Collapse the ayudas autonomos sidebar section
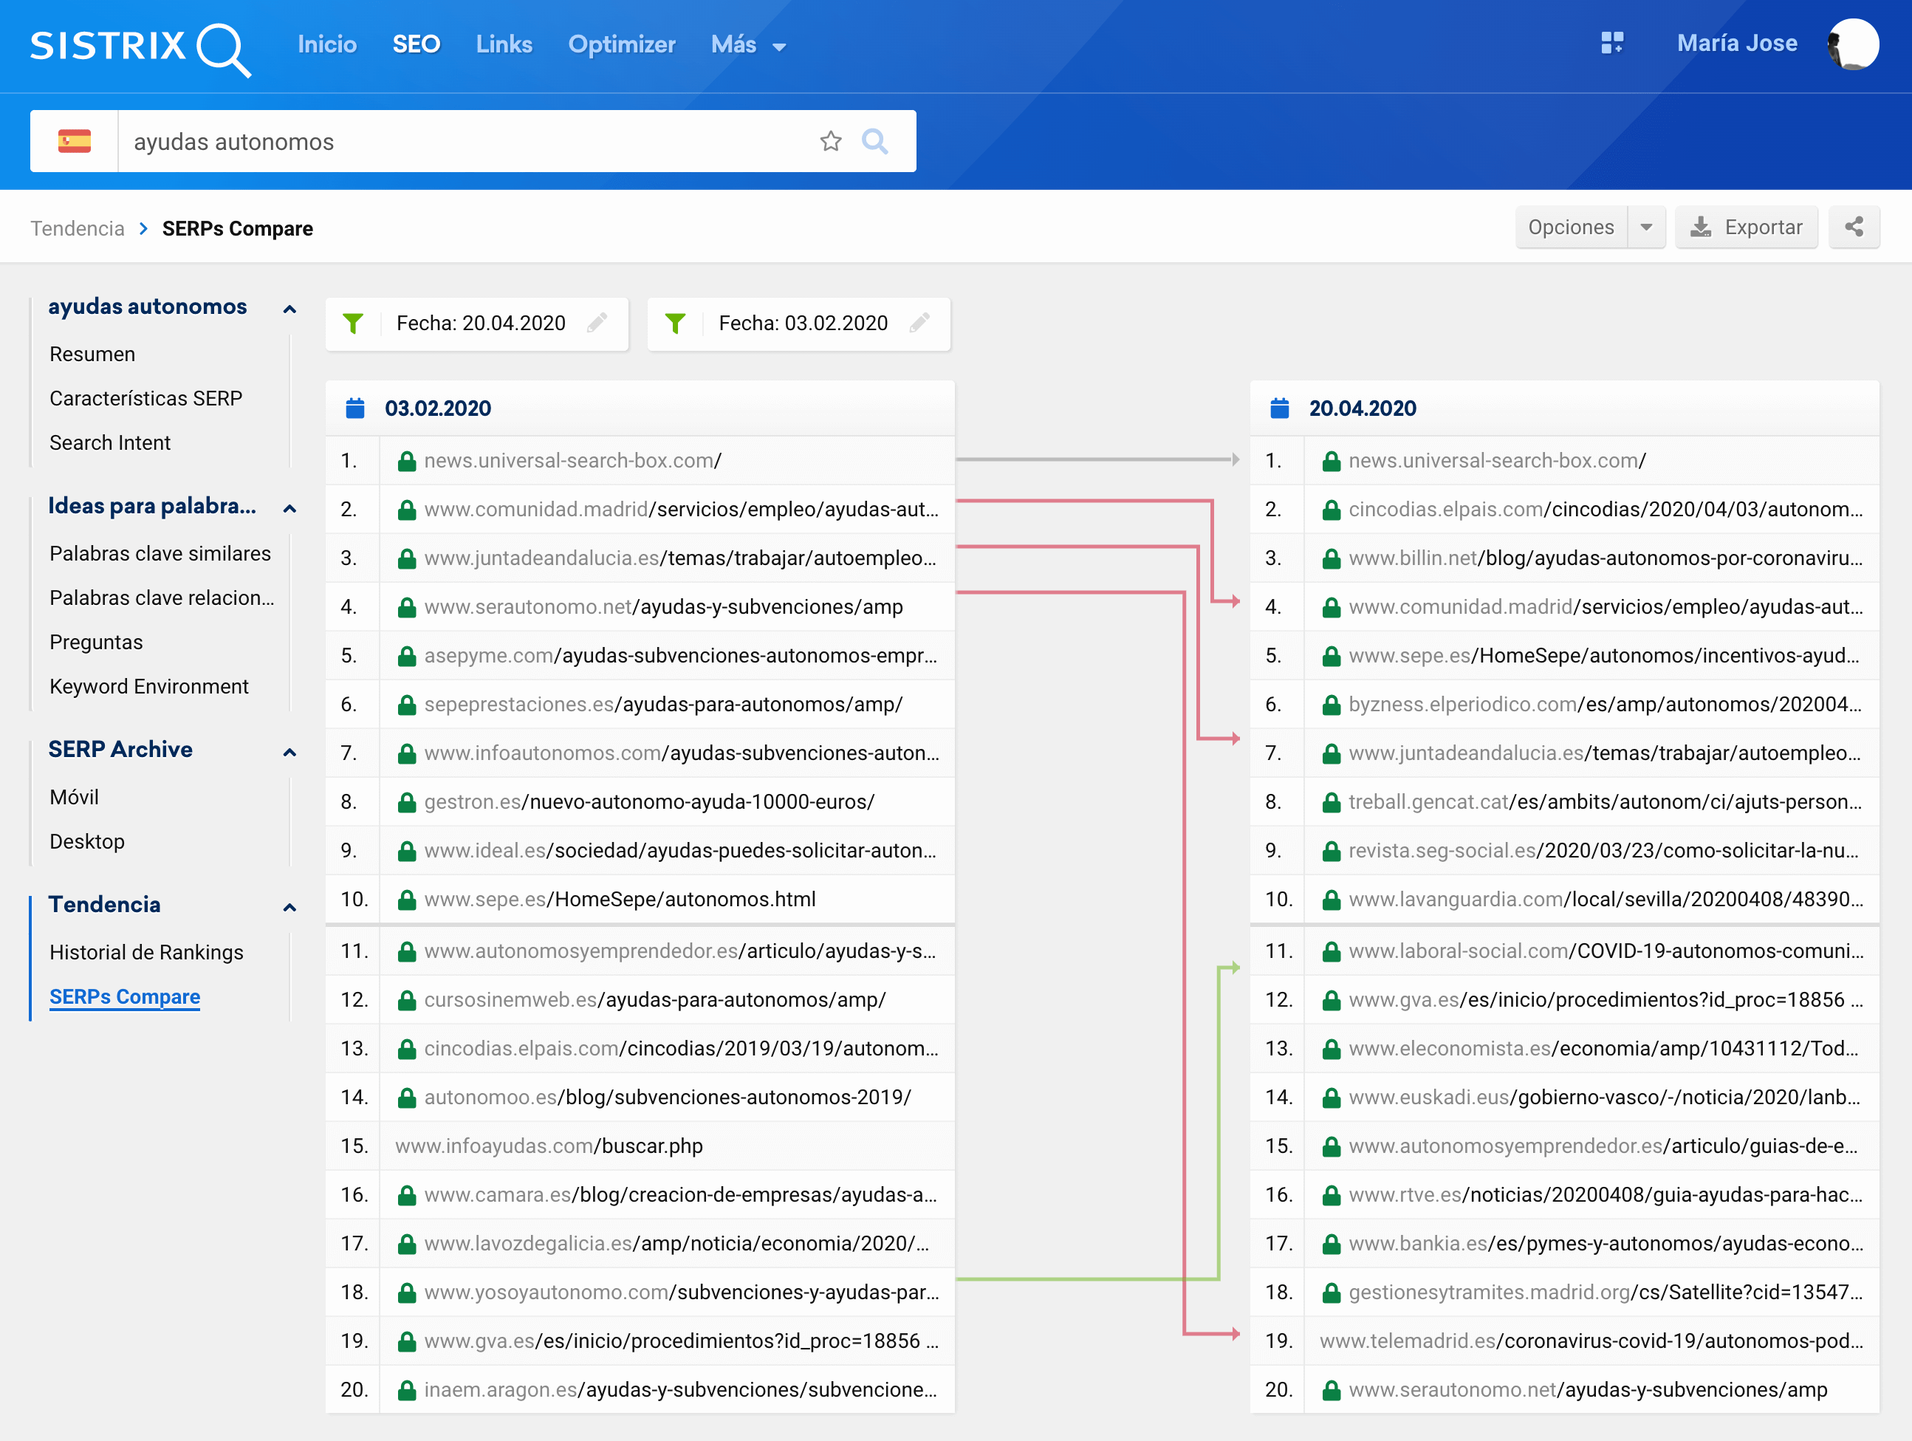The width and height of the screenshot is (1912, 1441). [289, 309]
